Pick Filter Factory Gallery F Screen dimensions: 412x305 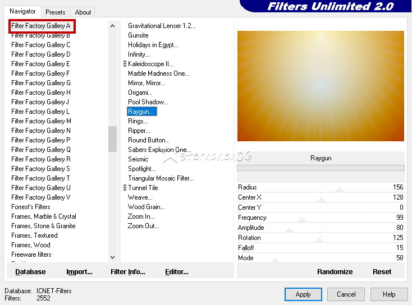click(x=40, y=73)
